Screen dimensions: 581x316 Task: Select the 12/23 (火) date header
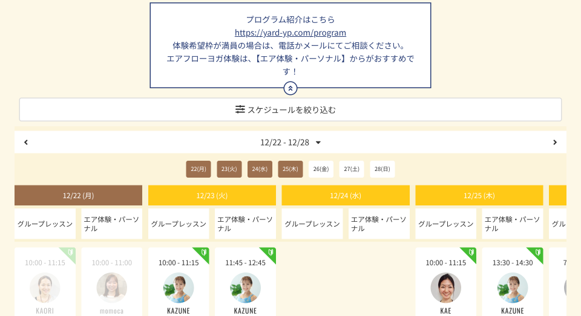click(212, 195)
